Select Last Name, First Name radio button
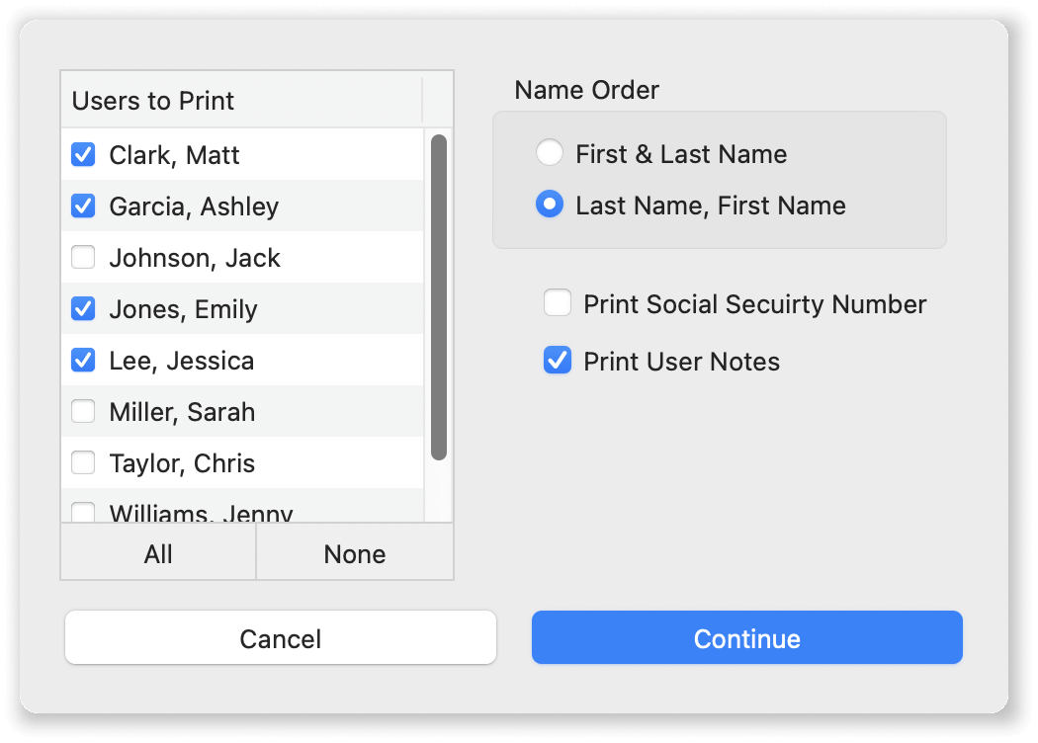 (550, 205)
